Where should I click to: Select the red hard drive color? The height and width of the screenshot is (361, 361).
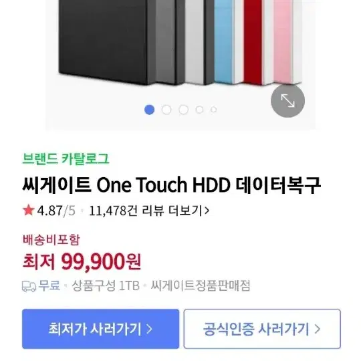pyautogui.click(x=253, y=41)
